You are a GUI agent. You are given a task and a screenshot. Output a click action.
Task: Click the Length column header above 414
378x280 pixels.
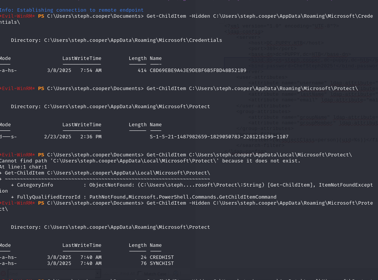(x=138, y=58)
